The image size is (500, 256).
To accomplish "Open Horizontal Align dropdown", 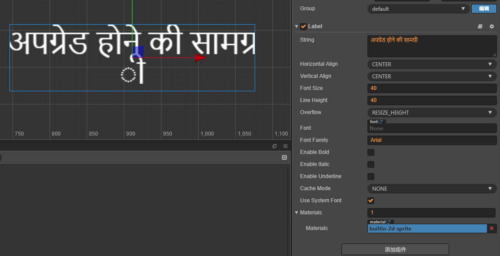I will click(x=432, y=64).
